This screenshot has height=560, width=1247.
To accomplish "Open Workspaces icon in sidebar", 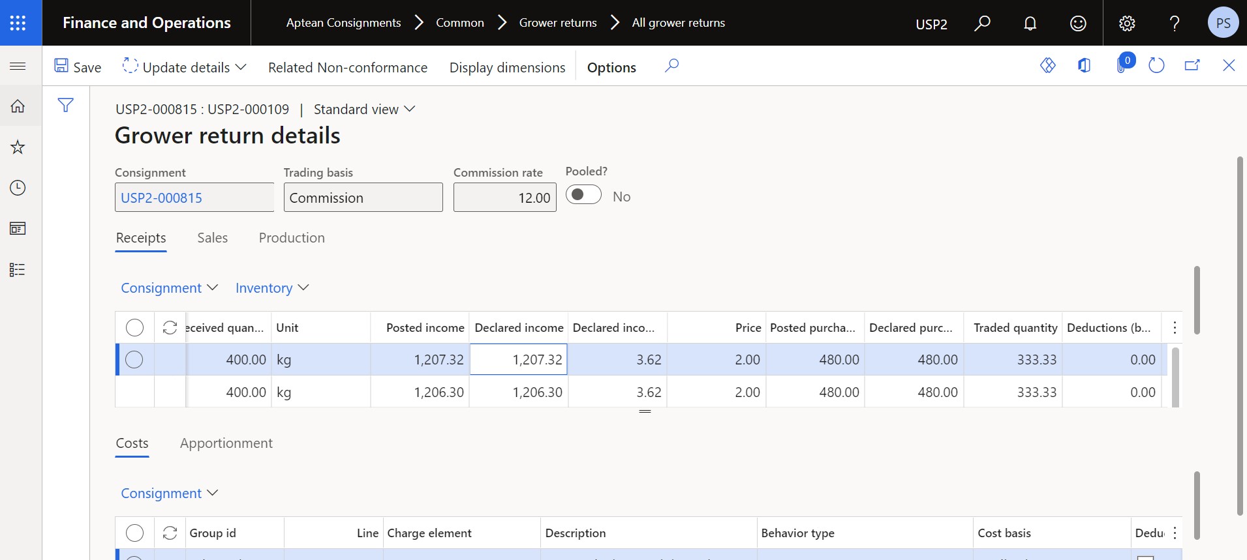I will (18, 229).
